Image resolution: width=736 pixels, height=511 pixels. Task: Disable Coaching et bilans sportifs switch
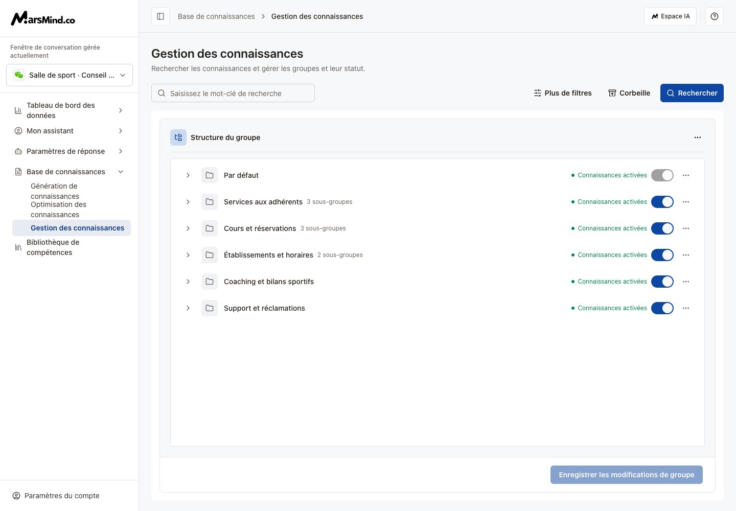tap(662, 282)
